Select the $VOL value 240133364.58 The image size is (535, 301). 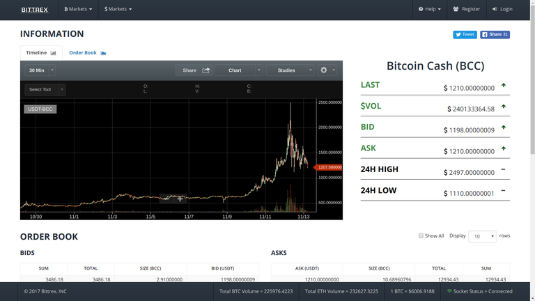[471, 109]
